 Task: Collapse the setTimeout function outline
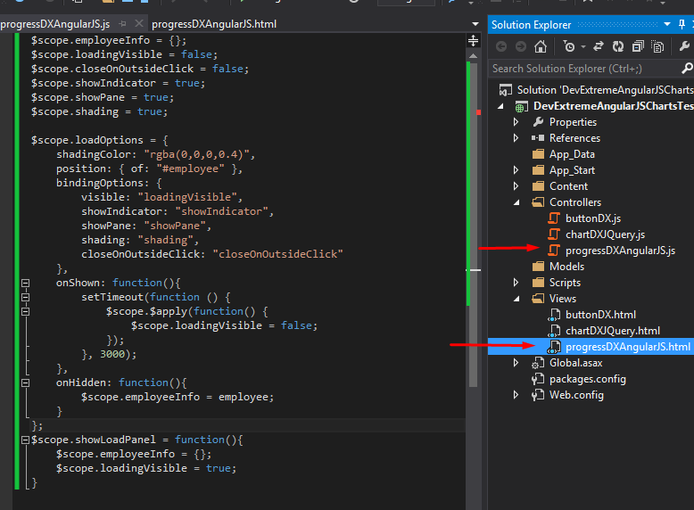[25, 297]
